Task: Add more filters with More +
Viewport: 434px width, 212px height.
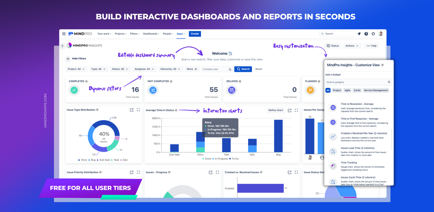Action: [x=192, y=69]
